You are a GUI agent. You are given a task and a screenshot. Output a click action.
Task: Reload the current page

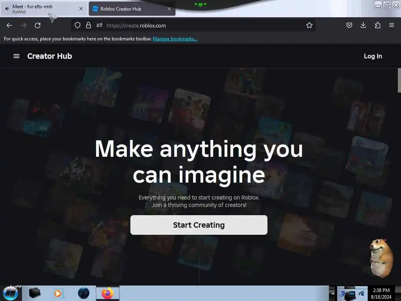(x=38, y=25)
